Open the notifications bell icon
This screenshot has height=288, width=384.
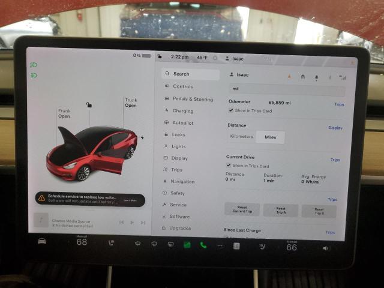pyautogui.click(x=316, y=77)
